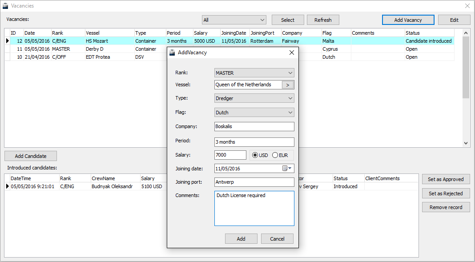The image size is (475, 262).
Task: Select the EDT Protea vacancy row
Action: pyautogui.click(x=229, y=57)
